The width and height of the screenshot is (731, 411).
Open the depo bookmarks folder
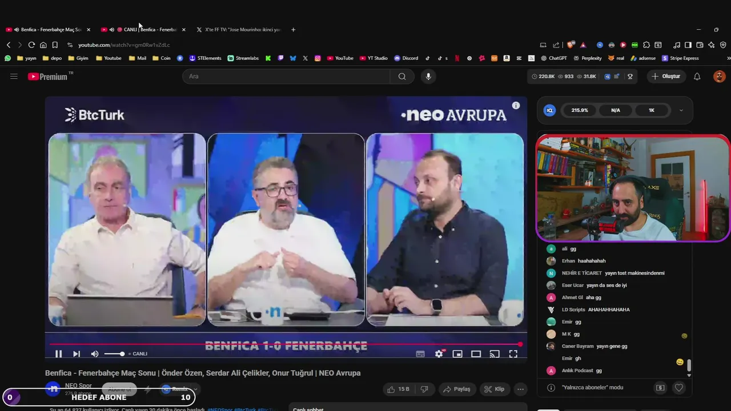[x=52, y=58]
